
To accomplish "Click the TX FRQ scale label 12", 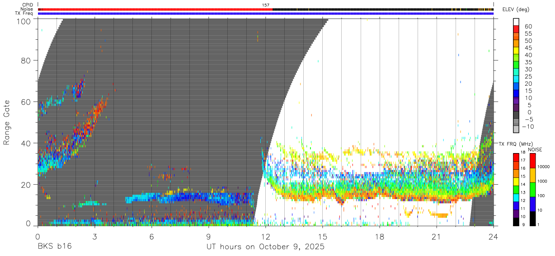I will coord(522,200).
